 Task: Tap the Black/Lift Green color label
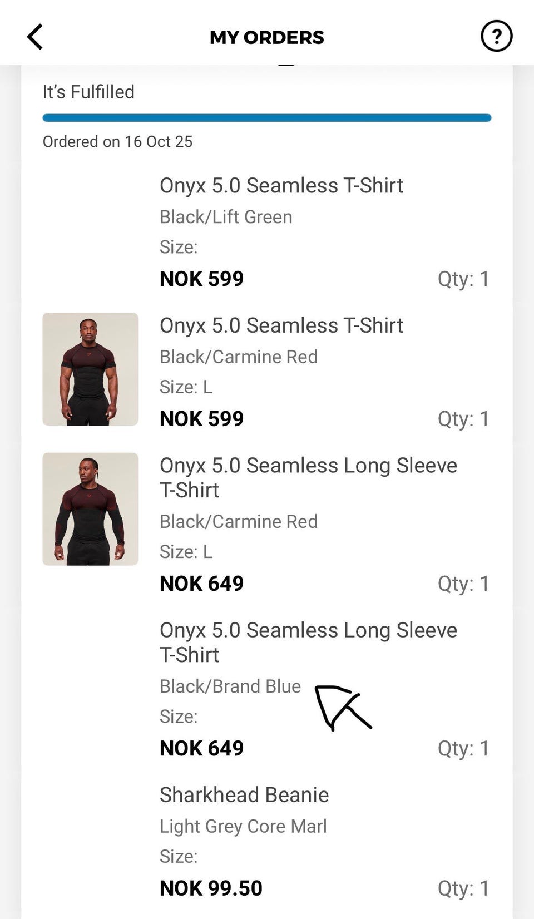tap(226, 217)
